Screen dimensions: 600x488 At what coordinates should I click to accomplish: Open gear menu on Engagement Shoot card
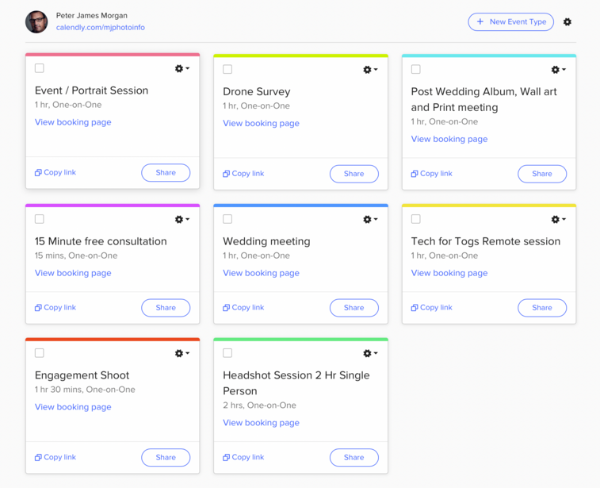pos(182,353)
